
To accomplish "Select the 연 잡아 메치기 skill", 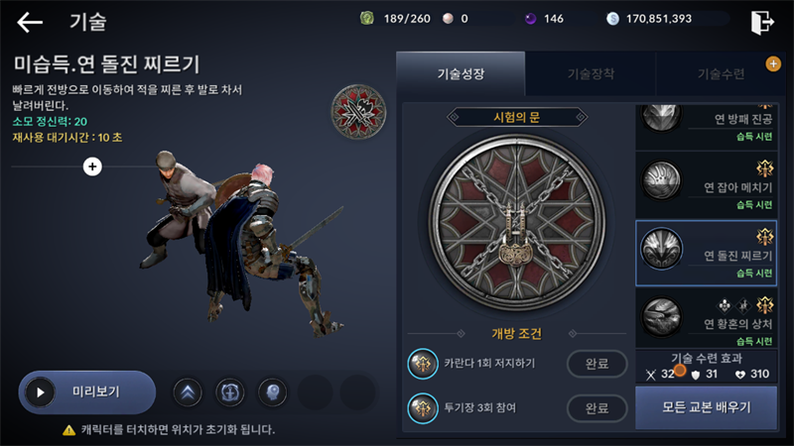I will (707, 184).
